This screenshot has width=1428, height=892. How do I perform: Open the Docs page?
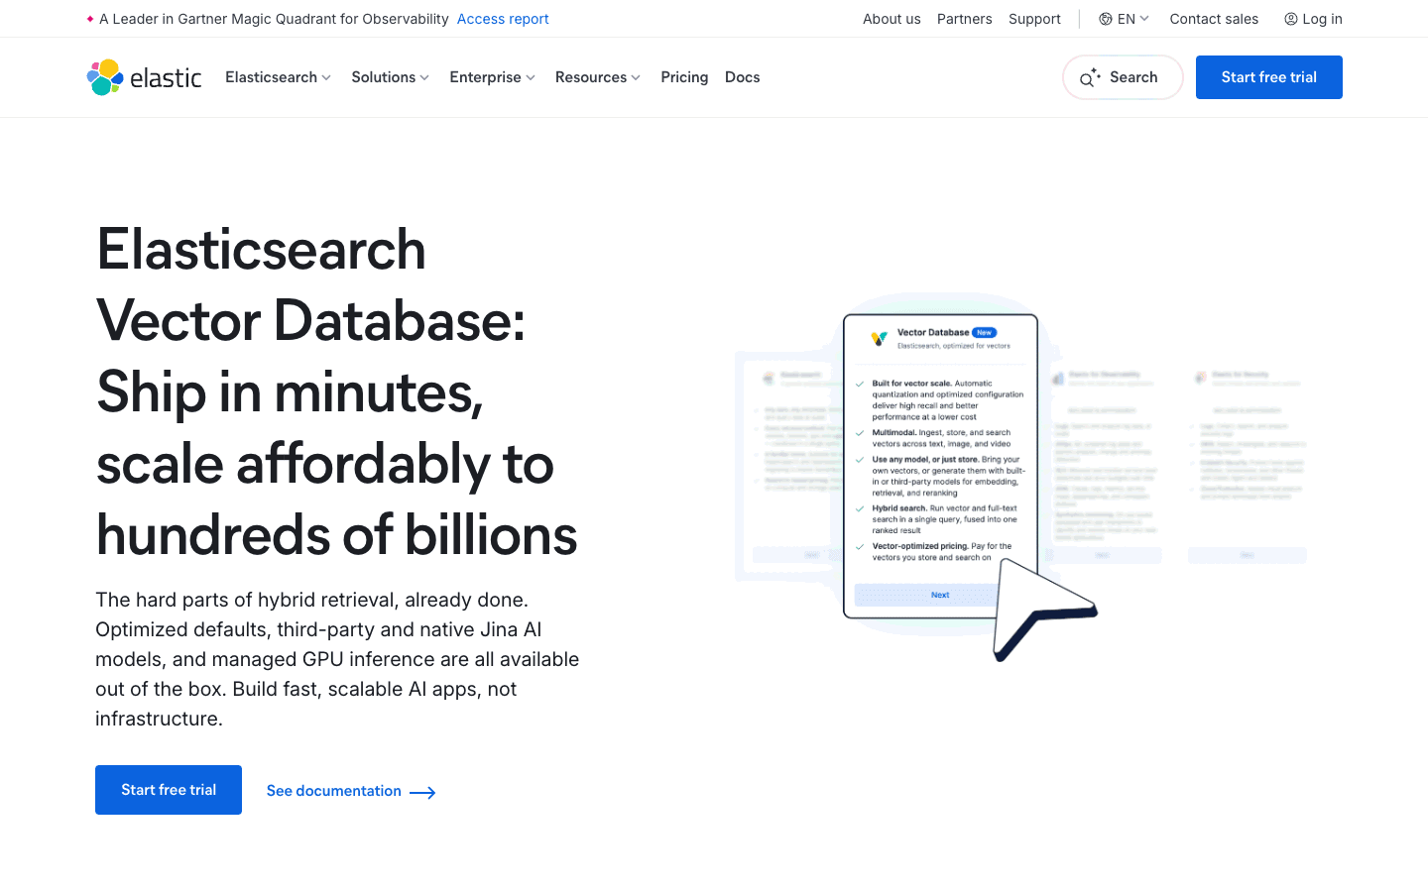point(743,77)
